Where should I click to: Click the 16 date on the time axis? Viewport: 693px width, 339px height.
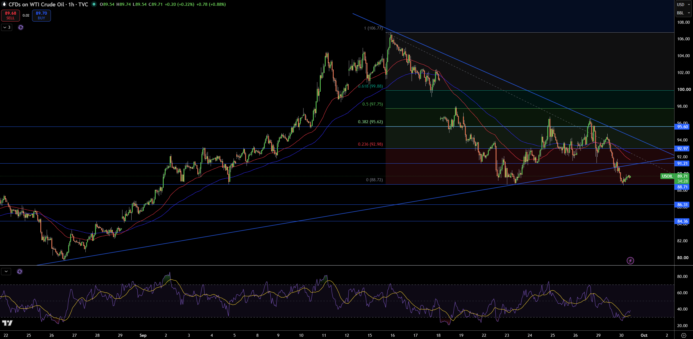393,335
